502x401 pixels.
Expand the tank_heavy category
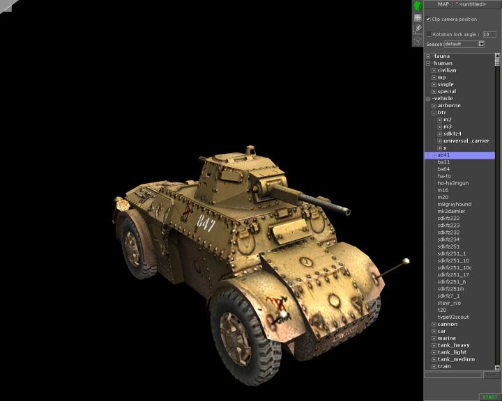point(434,345)
